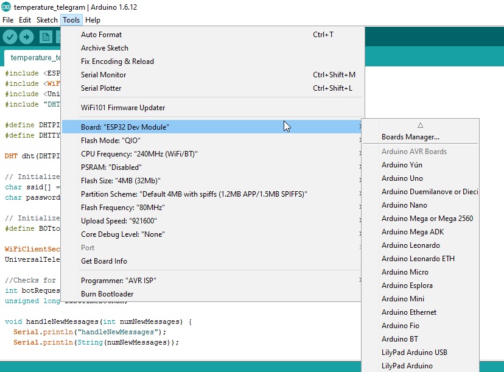Close the open Tools menu
The width and height of the screenshot is (504, 372).
click(x=71, y=20)
